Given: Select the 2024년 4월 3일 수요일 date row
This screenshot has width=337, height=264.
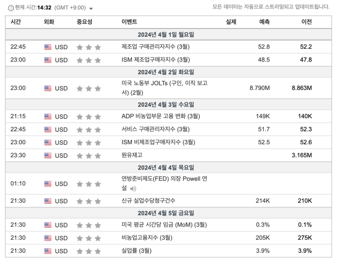Looking at the screenshot, I should coord(169,104).
